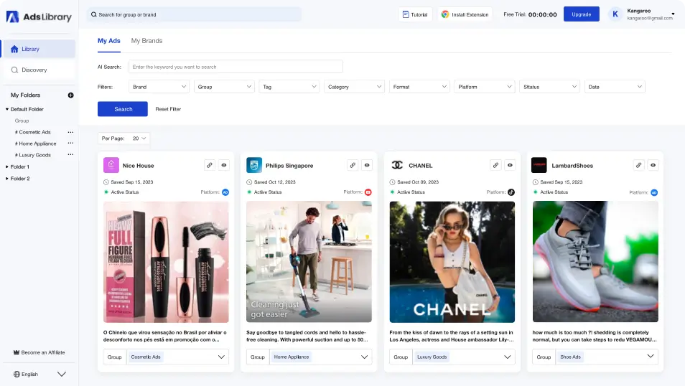Click the Nice House brand logo
Image resolution: width=685 pixels, height=386 pixels.
111,165
